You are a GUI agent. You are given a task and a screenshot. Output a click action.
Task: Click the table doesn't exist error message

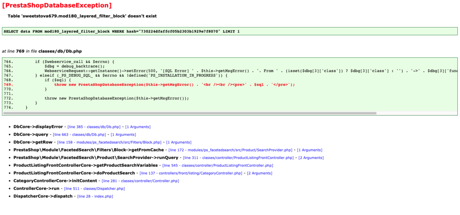pos(82,16)
